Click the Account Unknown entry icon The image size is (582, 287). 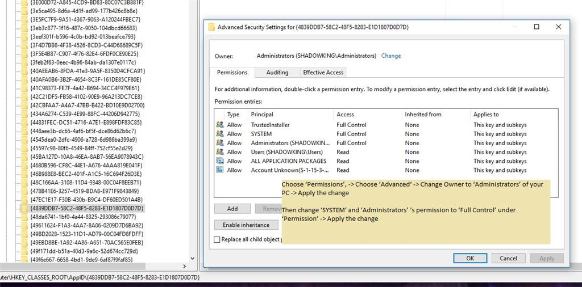click(x=220, y=170)
